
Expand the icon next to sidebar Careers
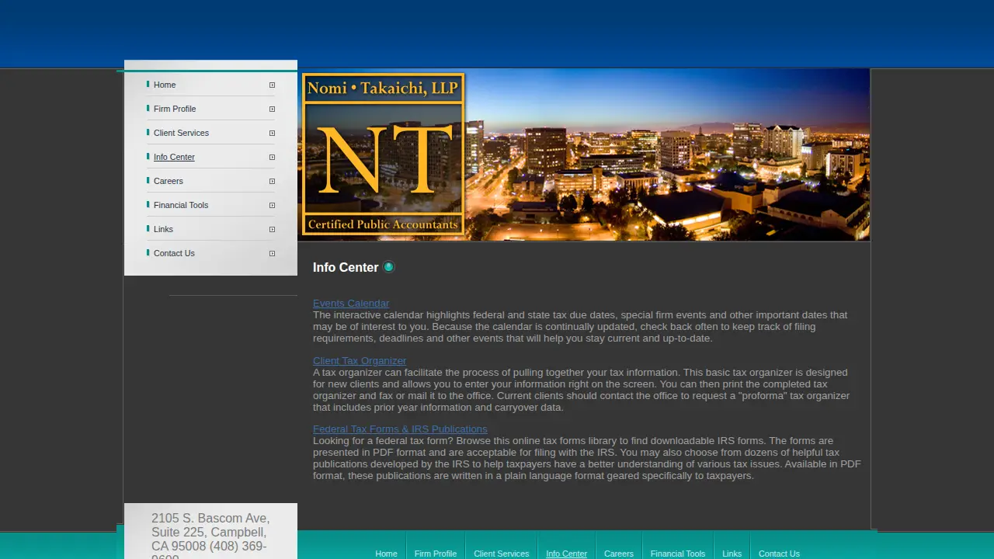pyautogui.click(x=272, y=182)
